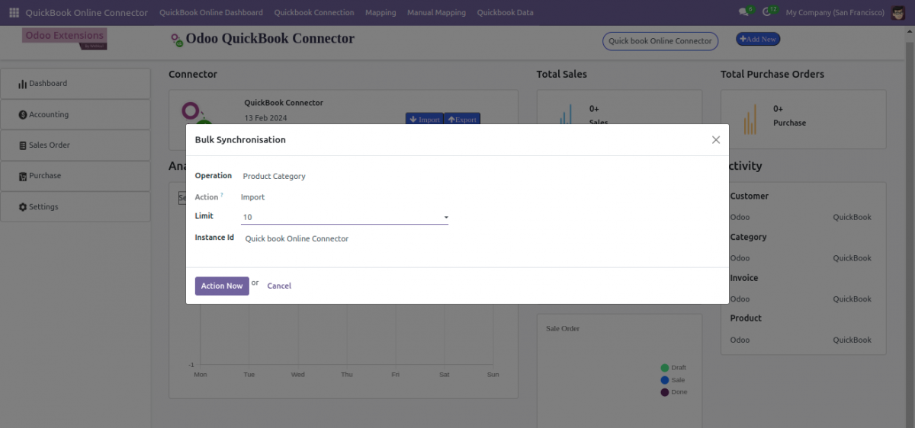Open My Company (San Francisco) switcher

(835, 13)
